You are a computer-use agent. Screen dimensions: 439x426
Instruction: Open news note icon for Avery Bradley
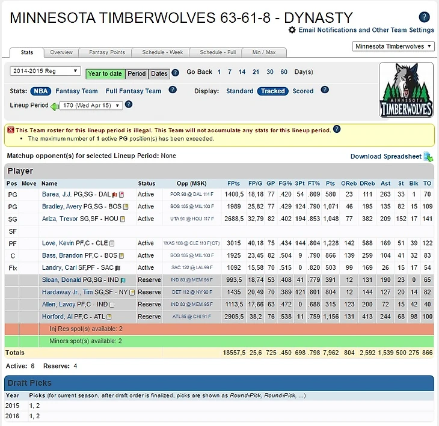point(126,207)
